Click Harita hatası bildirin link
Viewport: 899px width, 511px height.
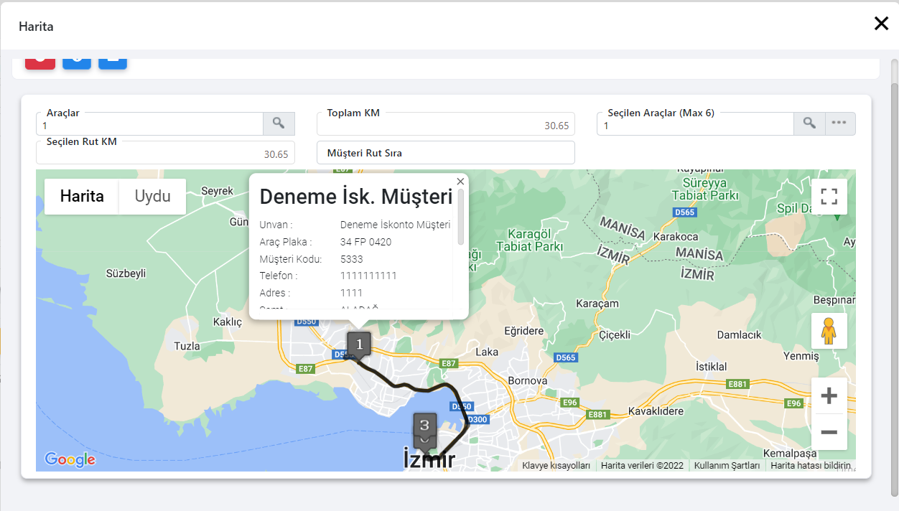(x=811, y=466)
